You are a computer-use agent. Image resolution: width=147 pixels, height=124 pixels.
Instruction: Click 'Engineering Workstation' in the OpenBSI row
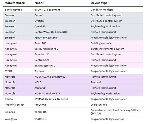(x=105, y=27)
